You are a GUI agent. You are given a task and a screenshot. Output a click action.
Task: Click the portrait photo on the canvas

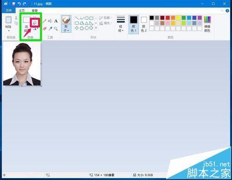(22, 64)
